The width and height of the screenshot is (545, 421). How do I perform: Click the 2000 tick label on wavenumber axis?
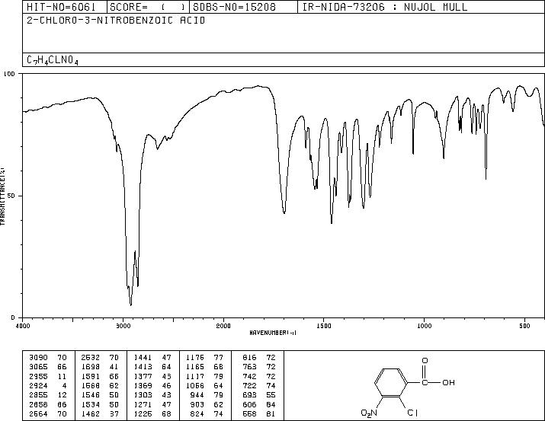223,326
